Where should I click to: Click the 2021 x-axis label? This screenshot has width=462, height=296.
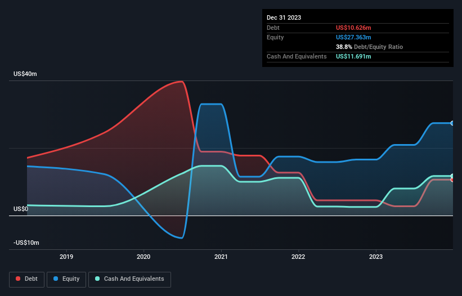[x=221, y=257]
